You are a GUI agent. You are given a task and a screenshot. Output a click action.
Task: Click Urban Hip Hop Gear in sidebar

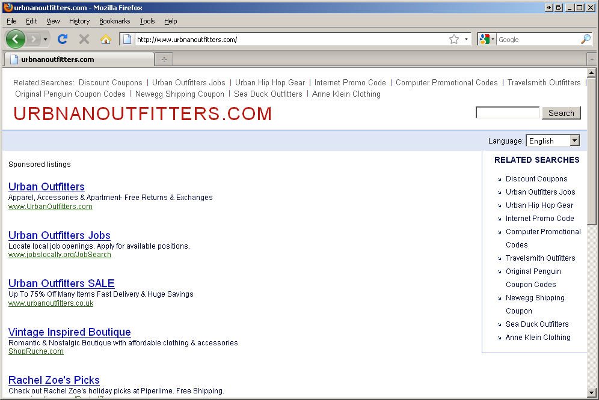pos(539,205)
